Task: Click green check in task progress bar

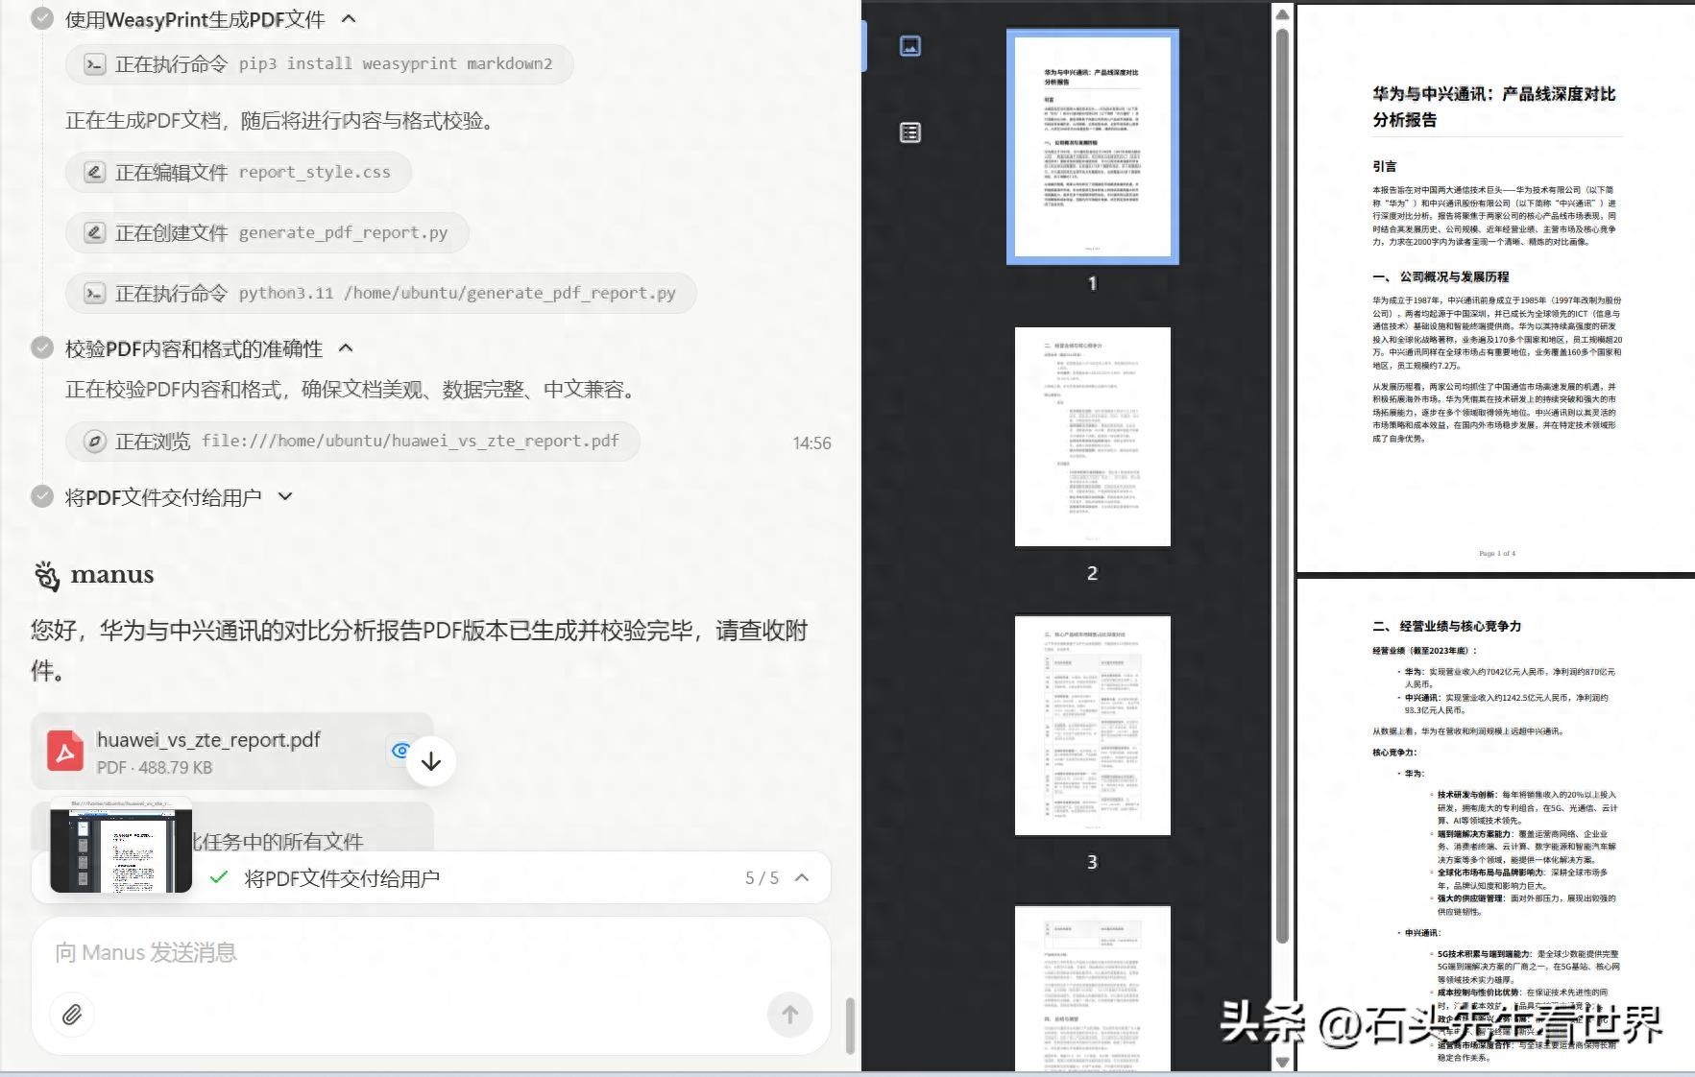Action: [x=219, y=877]
